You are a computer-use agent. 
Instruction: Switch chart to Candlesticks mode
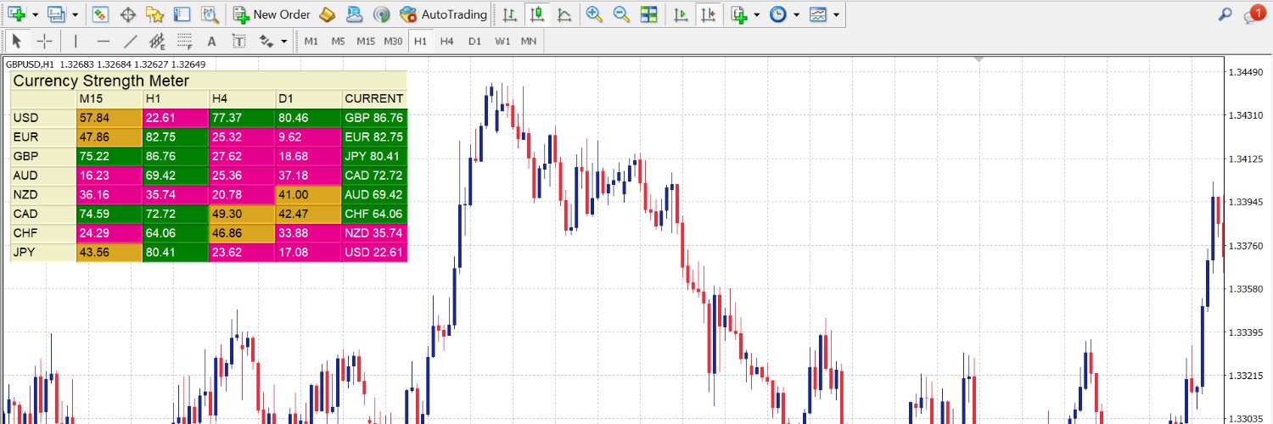coord(536,14)
